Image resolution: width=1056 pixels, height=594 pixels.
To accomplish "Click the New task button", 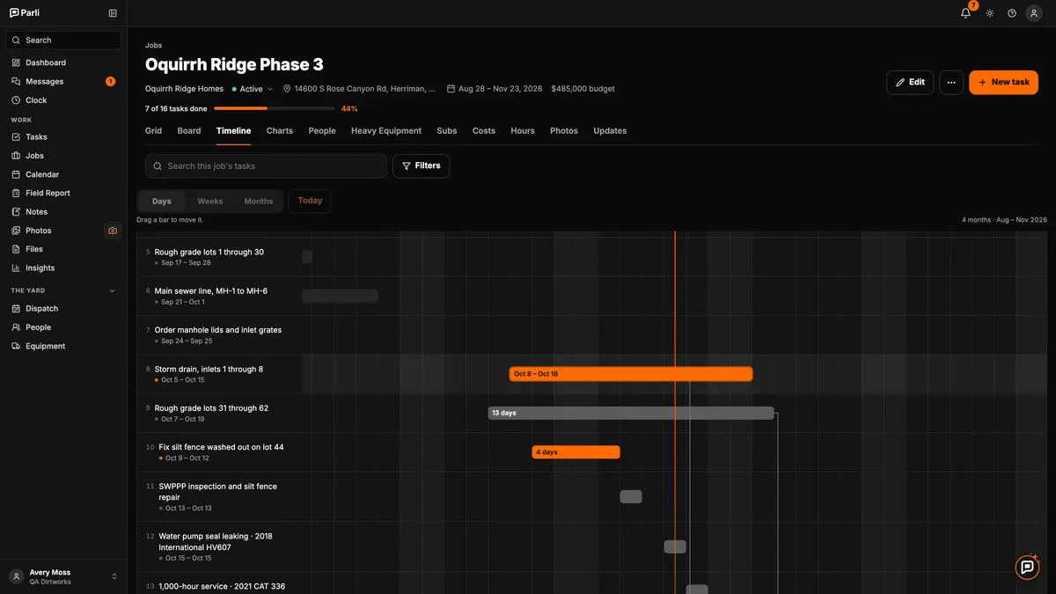I will pyautogui.click(x=1003, y=83).
